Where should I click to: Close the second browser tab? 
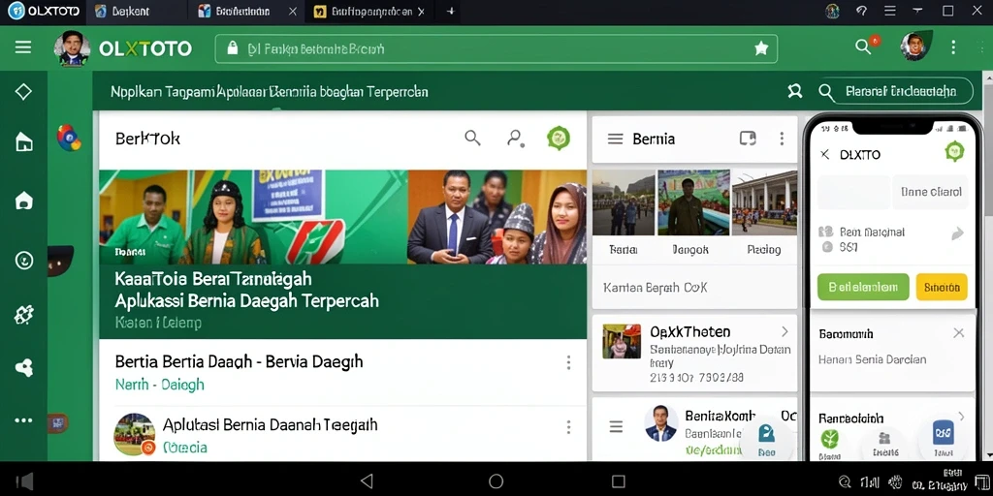(x=292, y=12)
